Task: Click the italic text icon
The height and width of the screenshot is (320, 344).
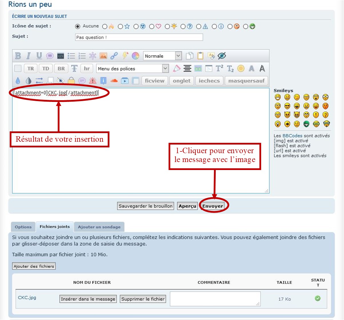Action: coord(28,56)
